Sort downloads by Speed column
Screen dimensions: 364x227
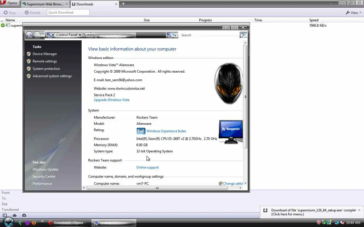314,20
